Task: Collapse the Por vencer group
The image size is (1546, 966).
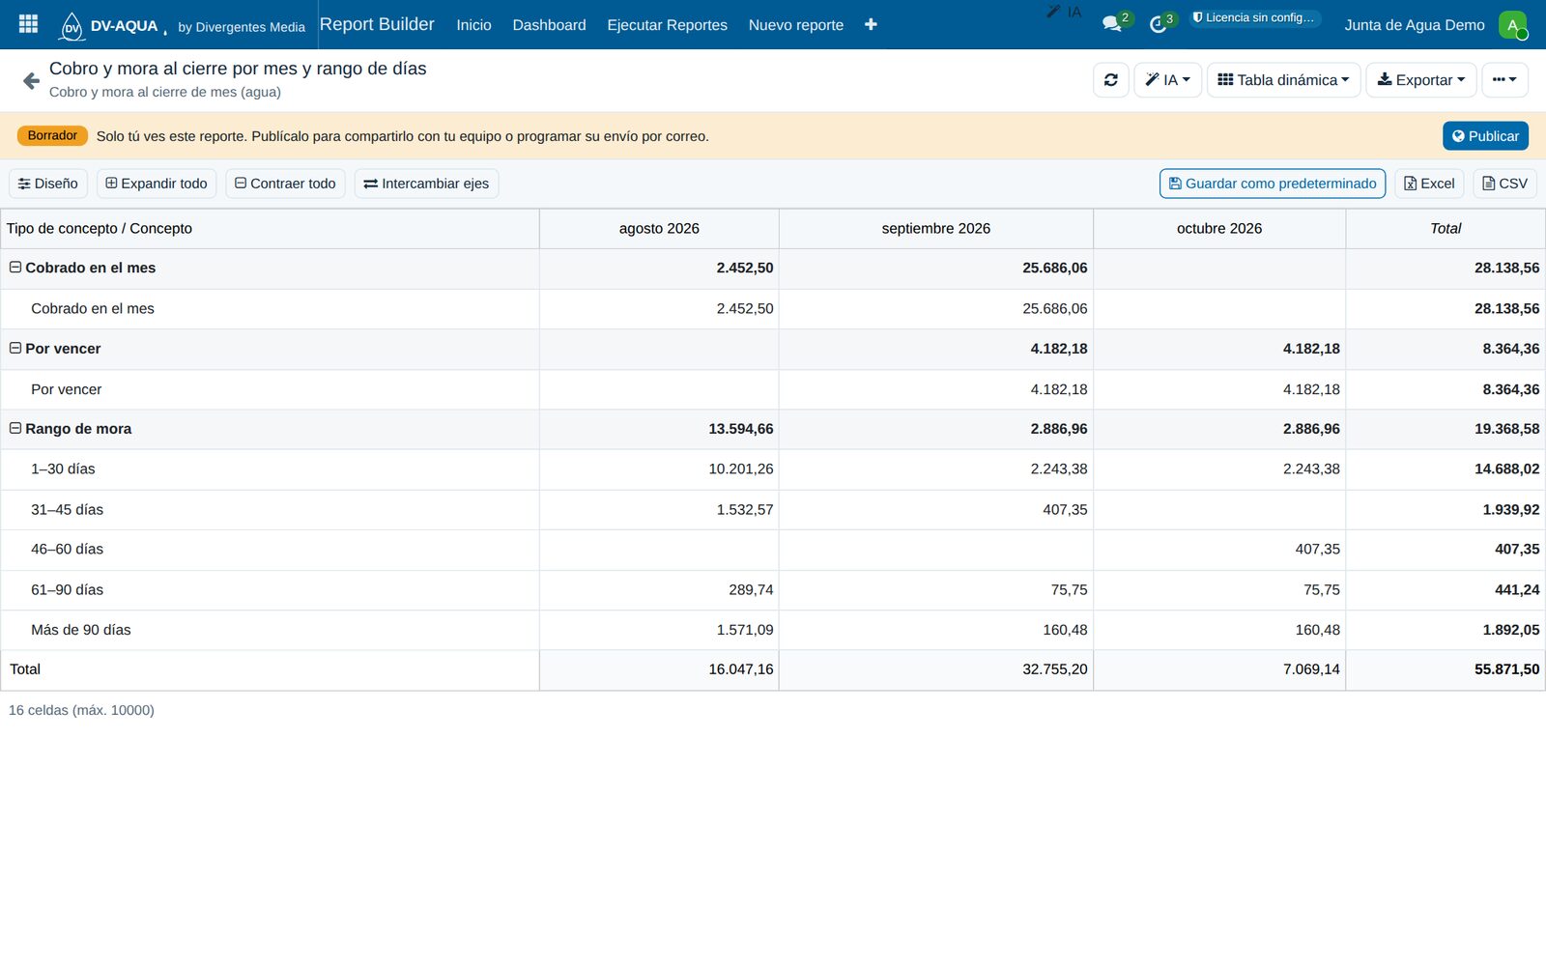Action: (x=15, y=348)
